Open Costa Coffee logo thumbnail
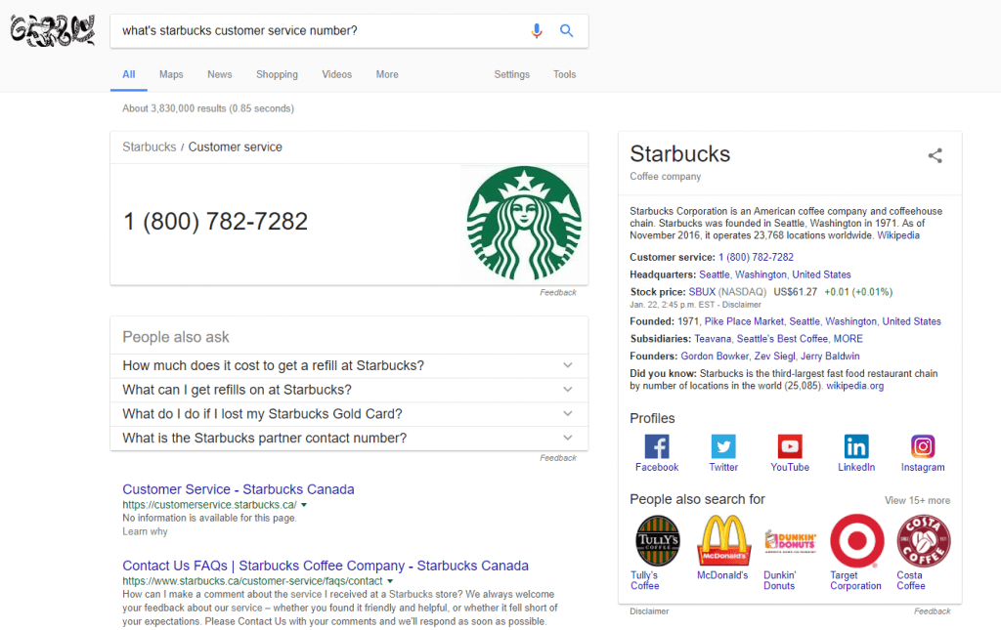This screenshot has width=1001, height=630. (923, 541)
